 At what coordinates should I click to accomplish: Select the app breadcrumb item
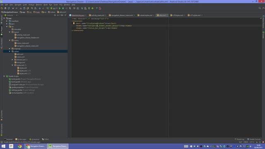click(x=22, y=12)
